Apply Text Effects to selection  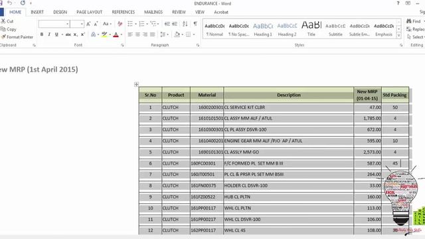click(x=93, y=35)
